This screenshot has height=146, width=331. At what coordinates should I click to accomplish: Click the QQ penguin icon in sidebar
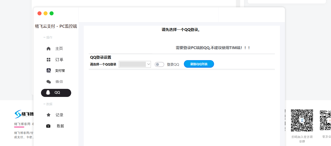click(x=48, y=93)
